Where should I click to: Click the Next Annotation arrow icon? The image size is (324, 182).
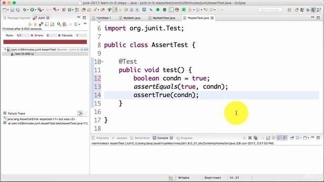pos(190,10)
